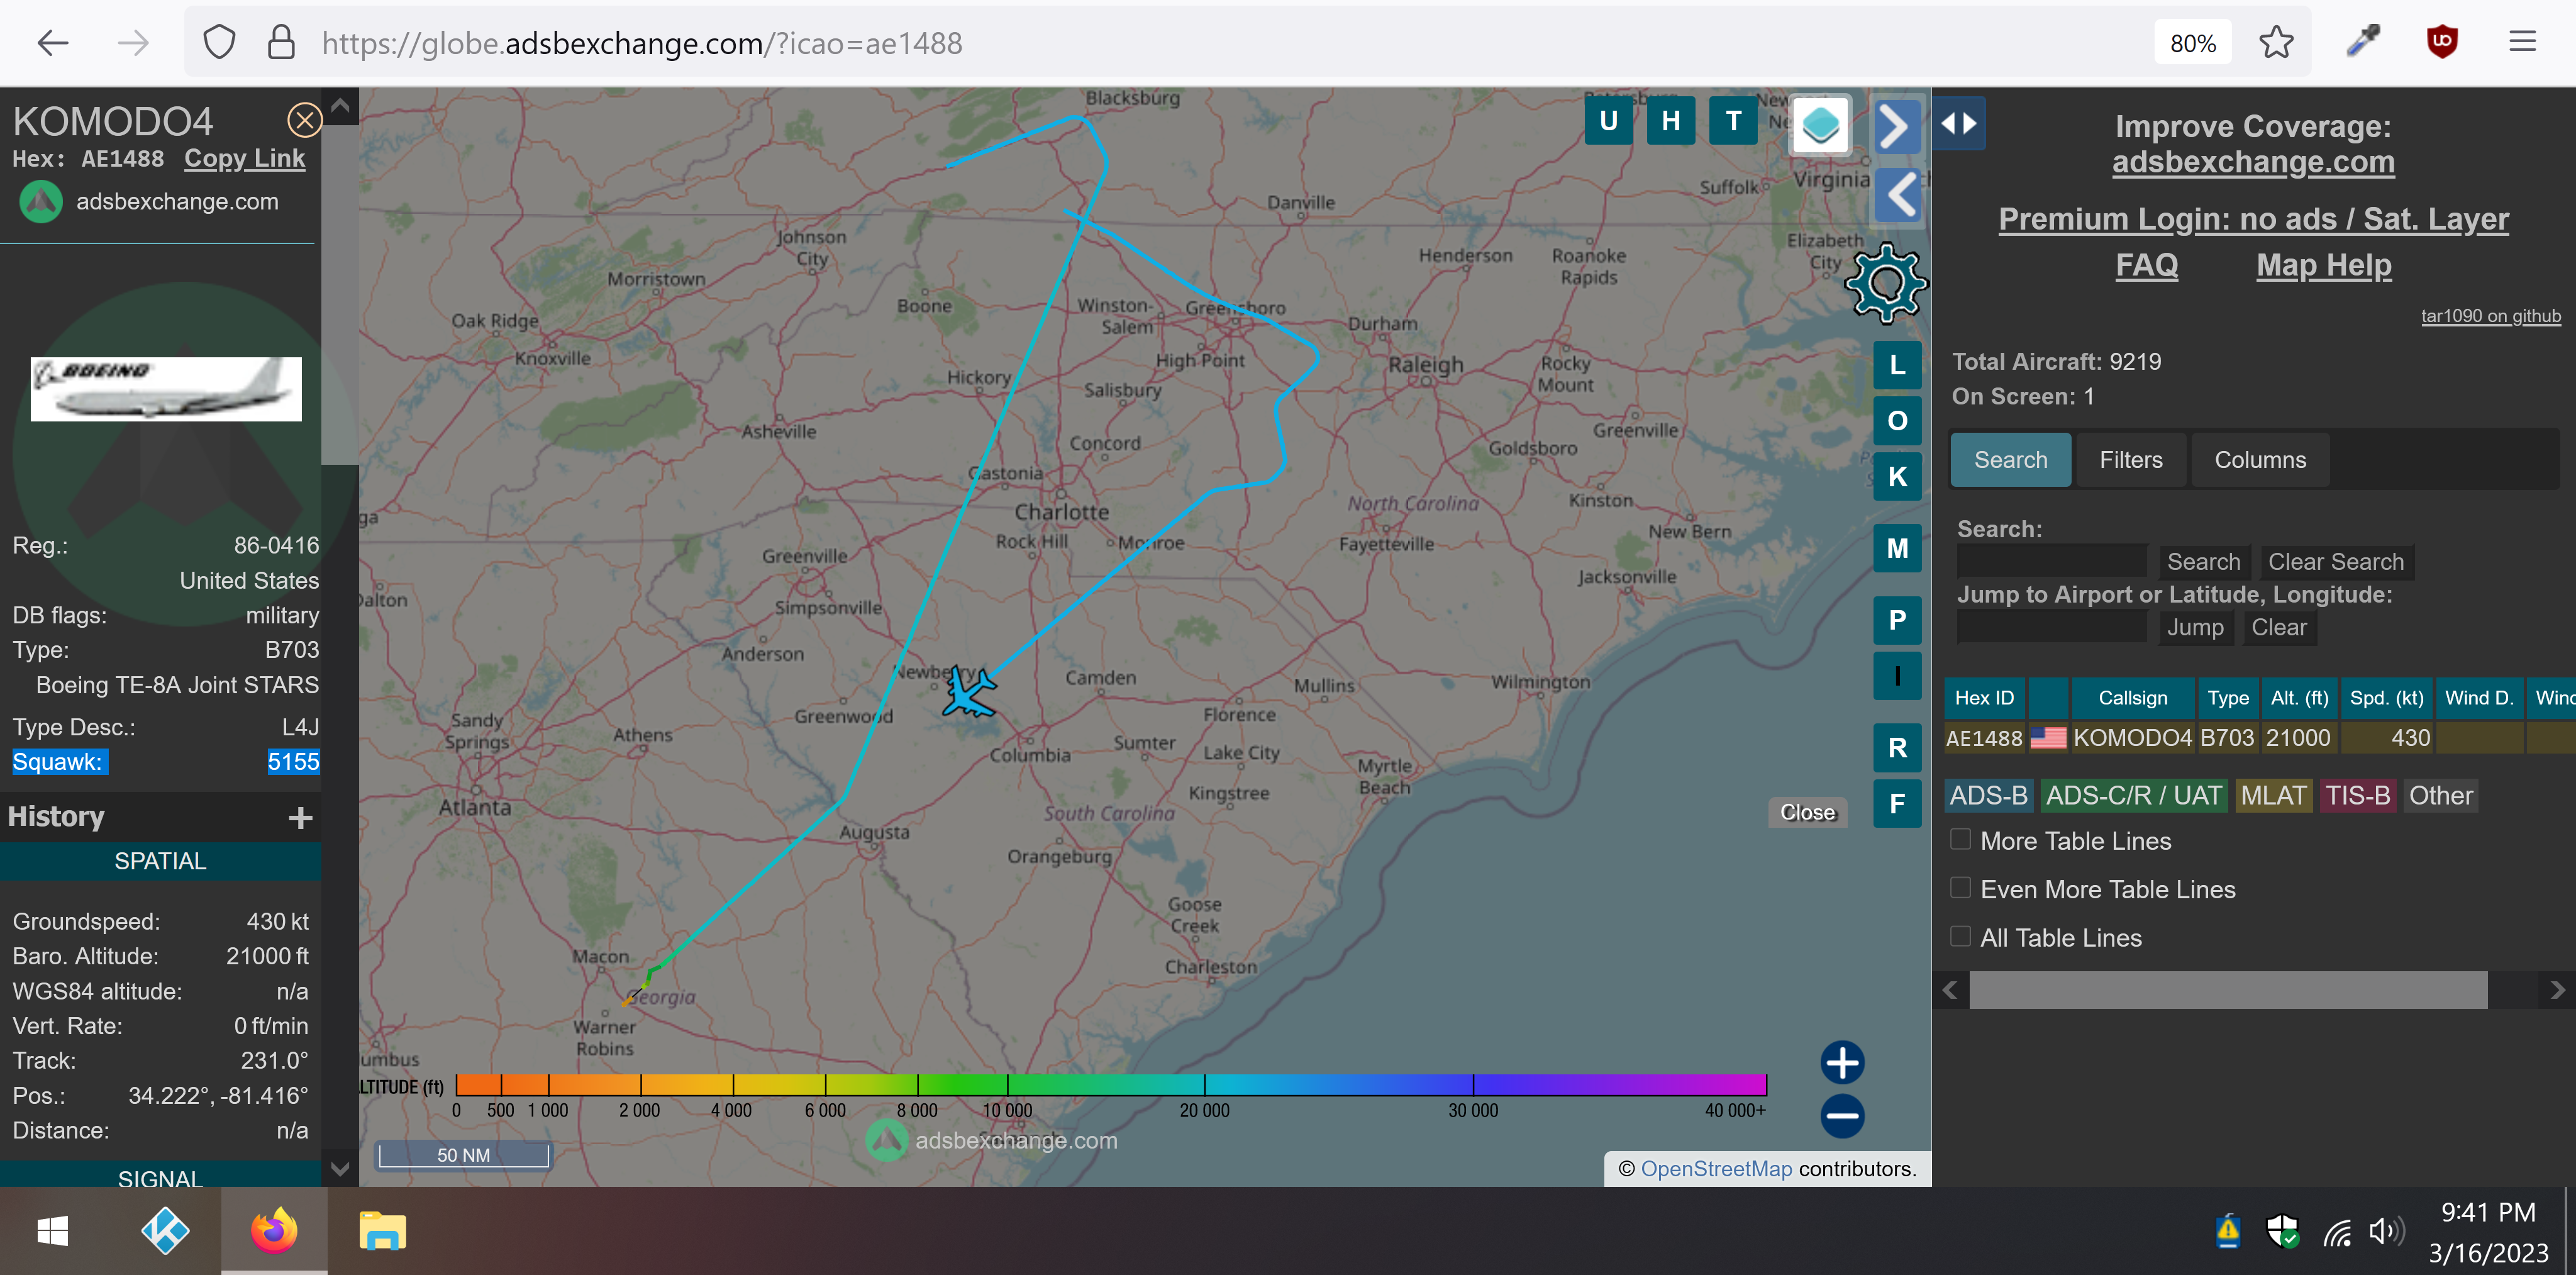2576x1275 pixels.
Task: Open the Improve Coverage adsbexchange.com link
Action: 2253,162
